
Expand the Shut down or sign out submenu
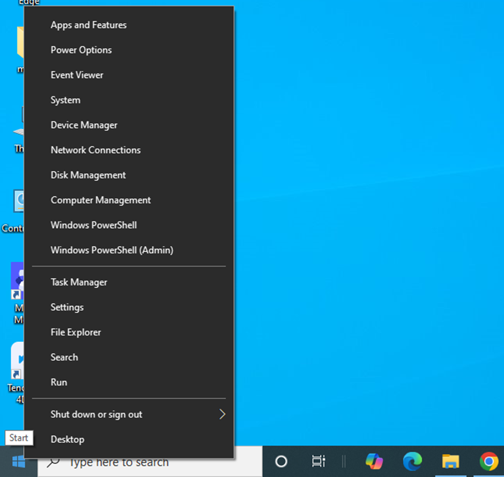coord(222,414)
